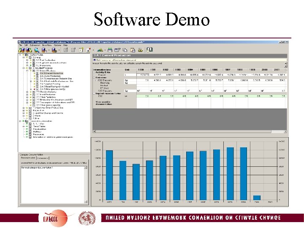Viewport: 304px width, 228px height.
Task: Select 2.A.6 Road Paving with Asphalt
Action: click(54, 87)
